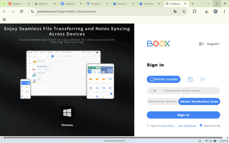Switch to the Hướng dẫn document tab

coord(70,4)
